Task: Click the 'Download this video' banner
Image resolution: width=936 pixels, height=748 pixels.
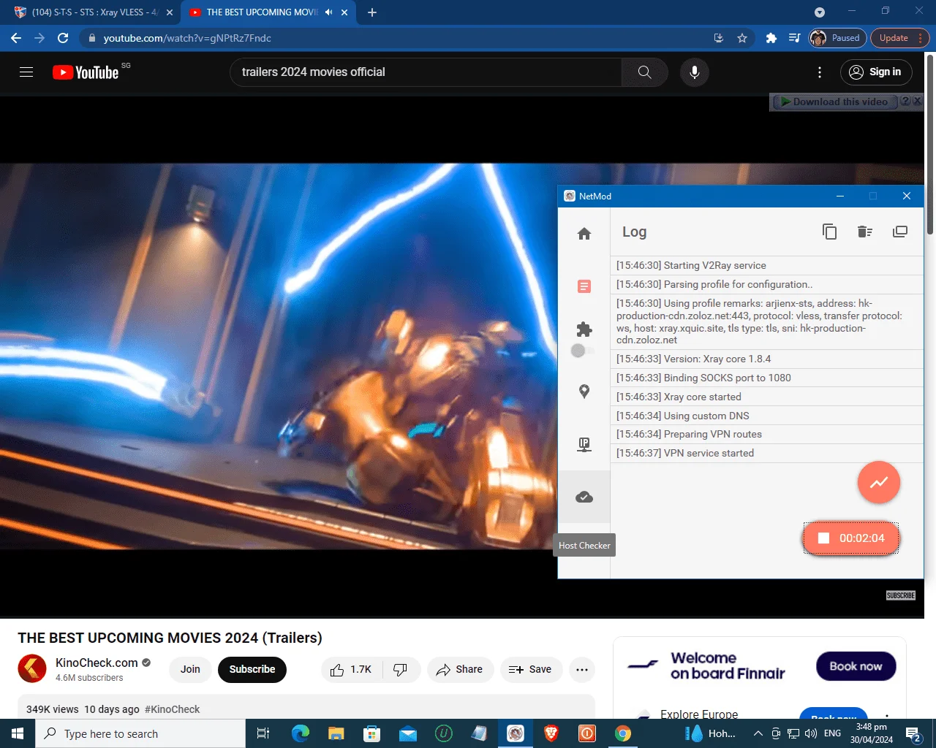Action: coord(834,102)
